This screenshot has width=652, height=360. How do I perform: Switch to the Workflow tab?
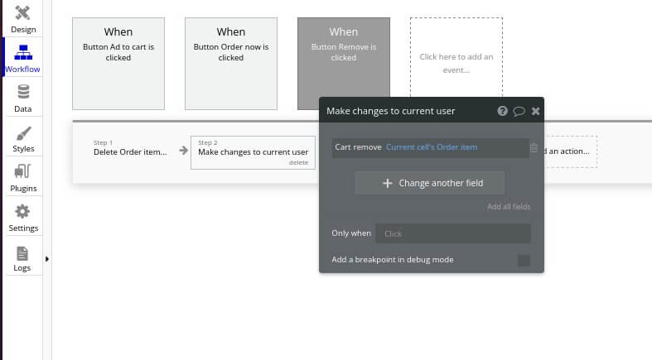(23, 58)
